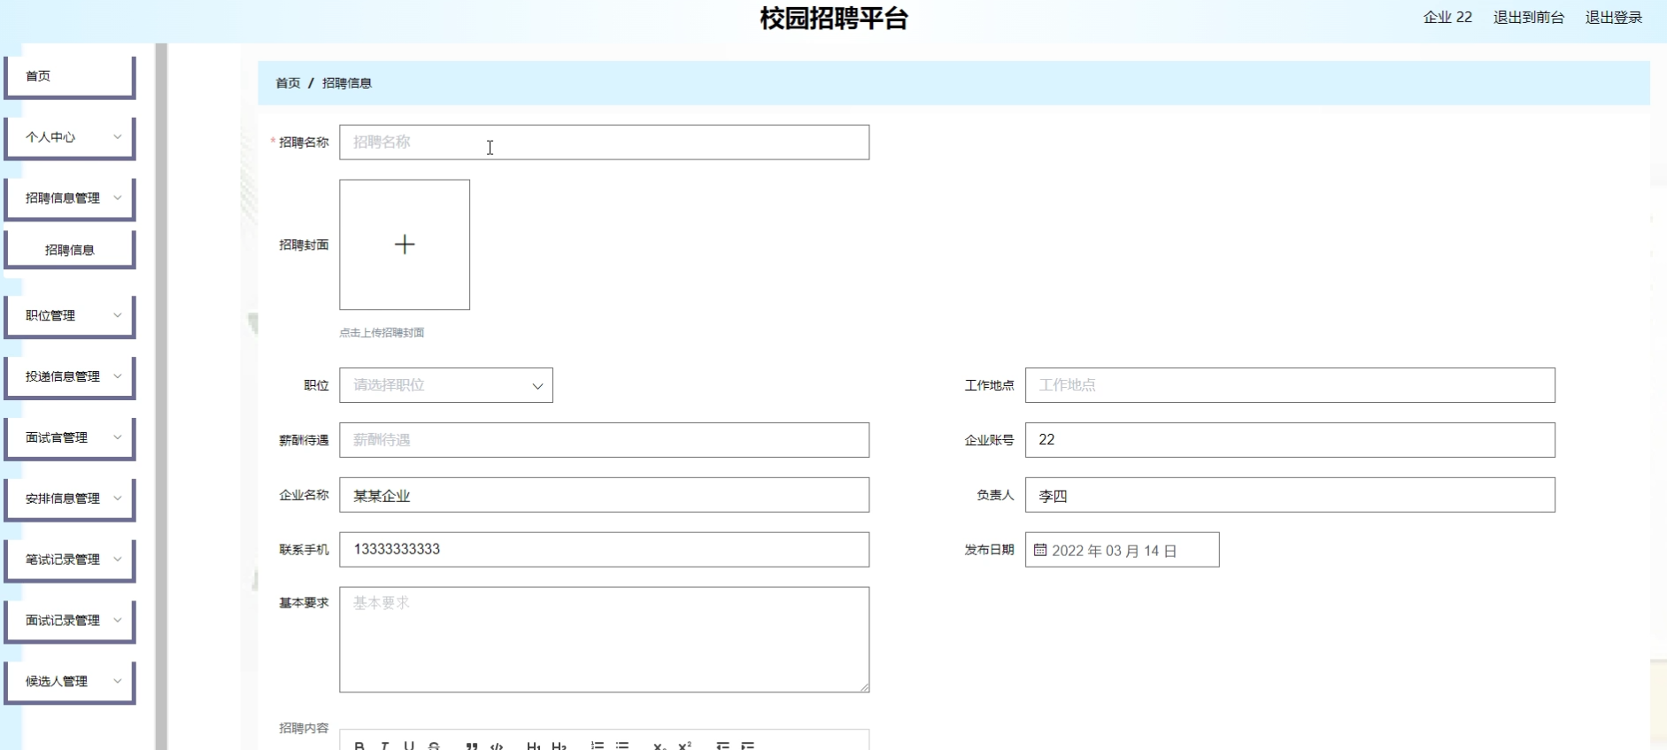Insert ordered list in editor
Viewport: 1667px width, 750px height.
(598, 746)
